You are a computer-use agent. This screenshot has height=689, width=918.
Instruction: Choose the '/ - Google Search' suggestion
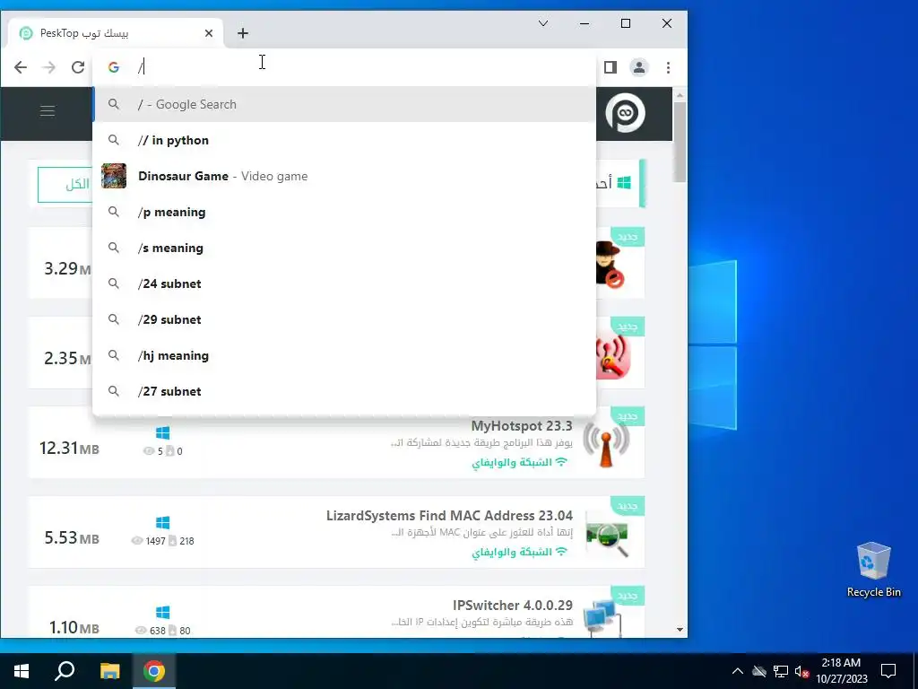(344, 104)
